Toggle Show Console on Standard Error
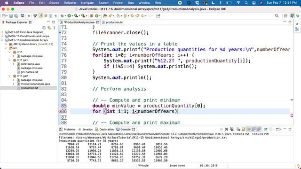The height and width of the screenshot is (169, 301). click(259, 130)
